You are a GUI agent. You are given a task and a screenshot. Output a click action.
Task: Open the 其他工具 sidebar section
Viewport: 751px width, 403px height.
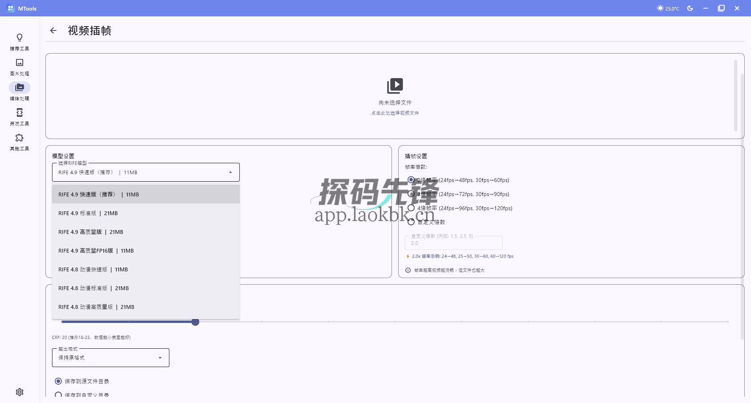point(20,141)
